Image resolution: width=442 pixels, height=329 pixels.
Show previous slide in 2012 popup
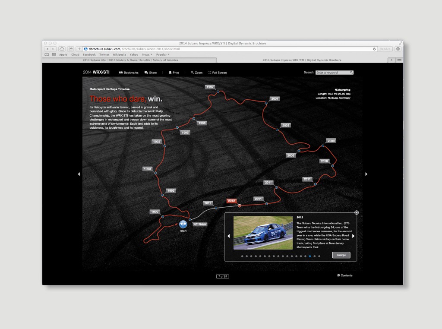coord(229,236)
